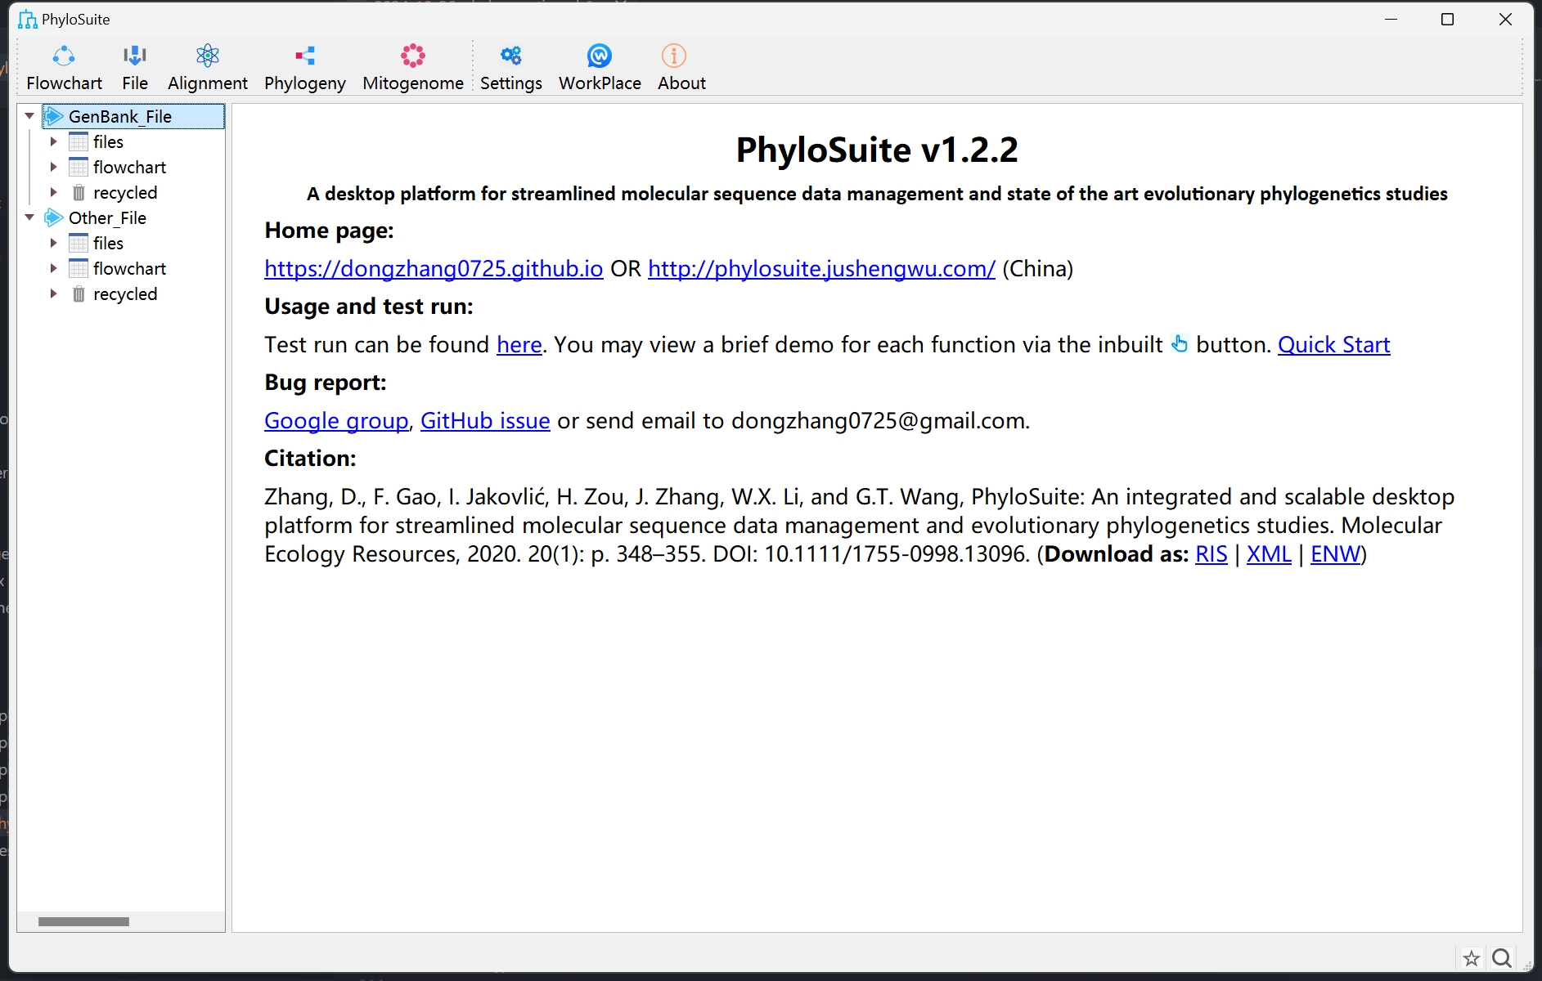Click the magnifier search icon at bottom right

[x=1501, y=958]
